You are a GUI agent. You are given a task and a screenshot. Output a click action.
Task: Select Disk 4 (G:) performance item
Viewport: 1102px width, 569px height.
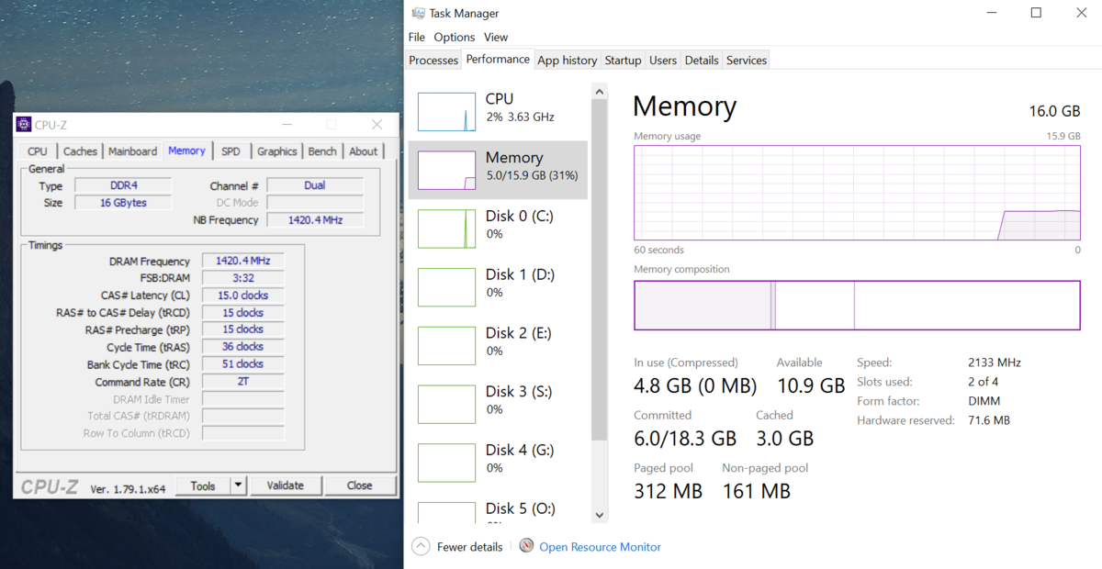point(498,463)
